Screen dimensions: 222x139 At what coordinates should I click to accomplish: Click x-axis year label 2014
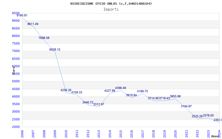[x=110, y=134]
